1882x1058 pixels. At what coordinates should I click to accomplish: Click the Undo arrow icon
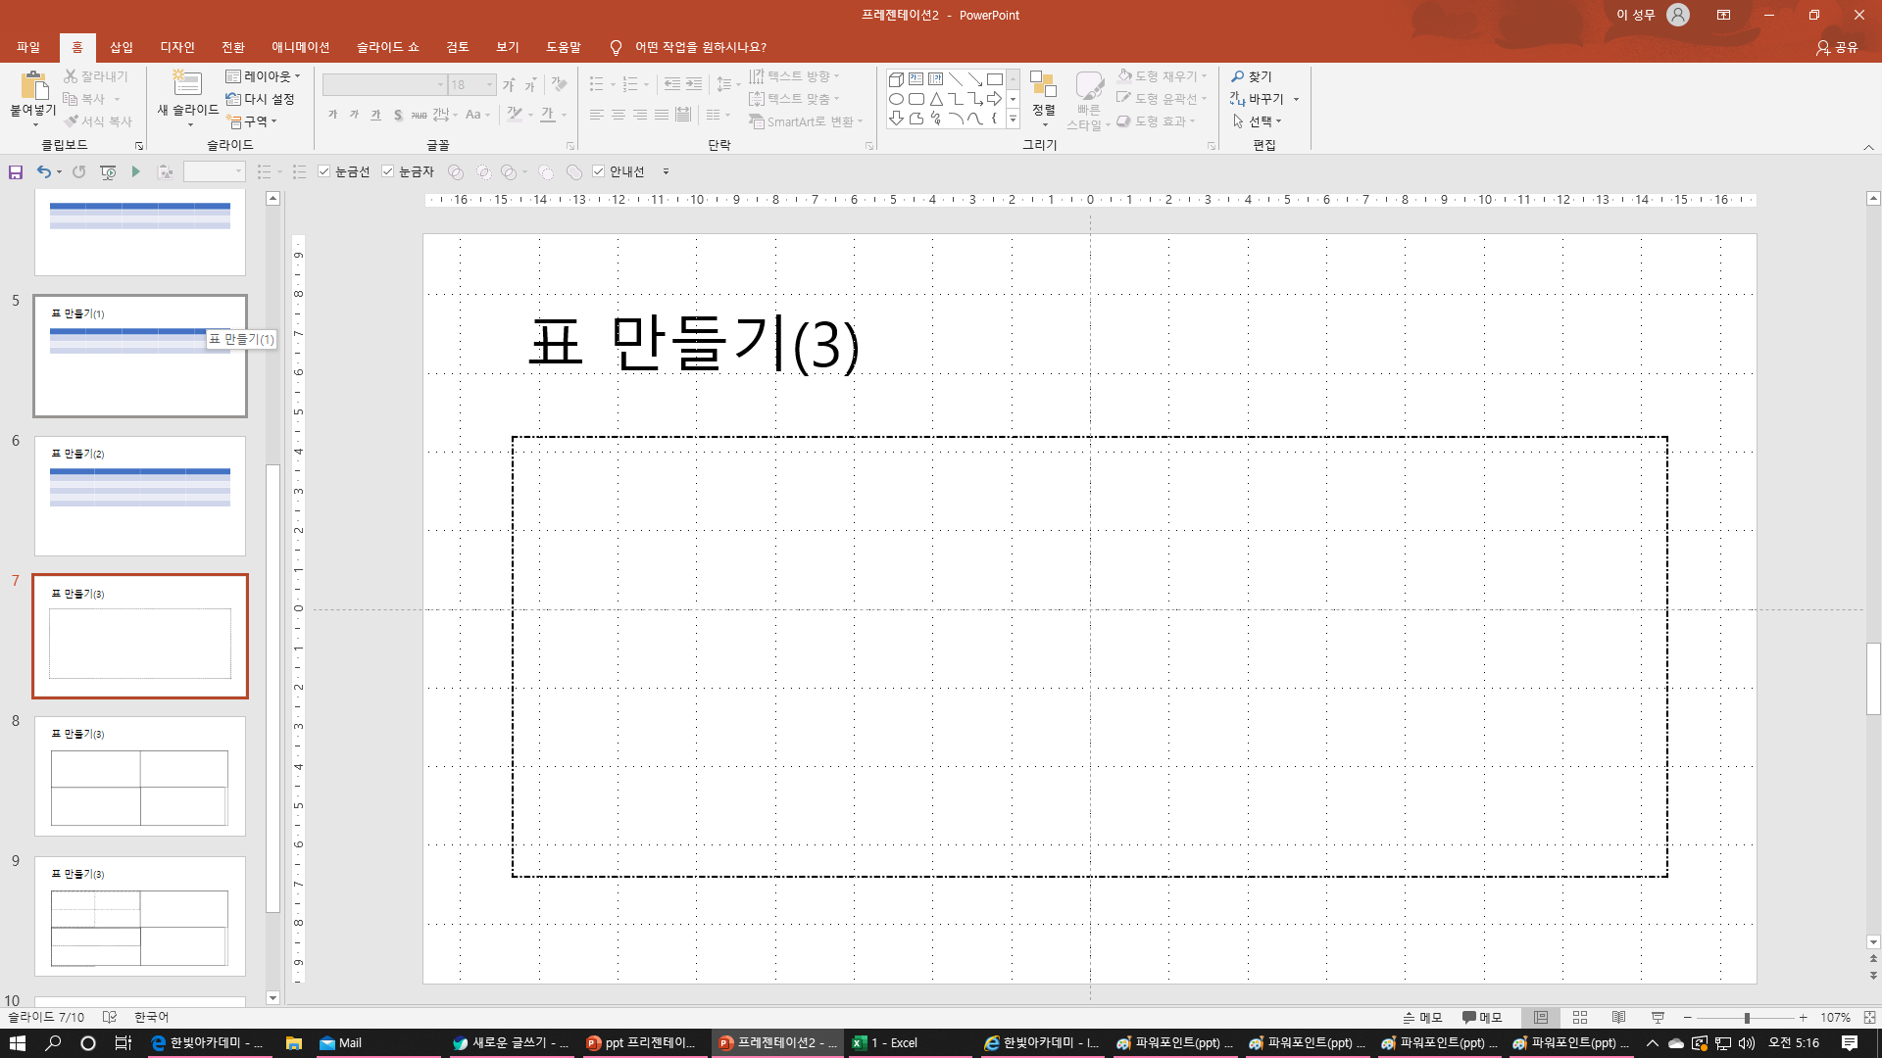point(43,172)
